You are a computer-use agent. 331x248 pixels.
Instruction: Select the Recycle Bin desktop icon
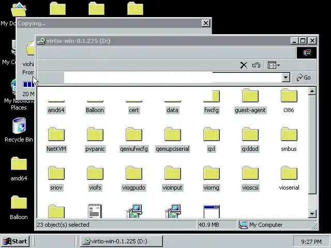pos(19,130)
